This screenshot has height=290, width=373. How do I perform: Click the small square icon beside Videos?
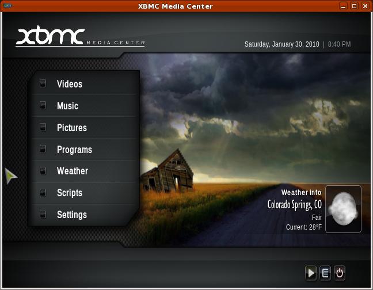click(43, 83)
